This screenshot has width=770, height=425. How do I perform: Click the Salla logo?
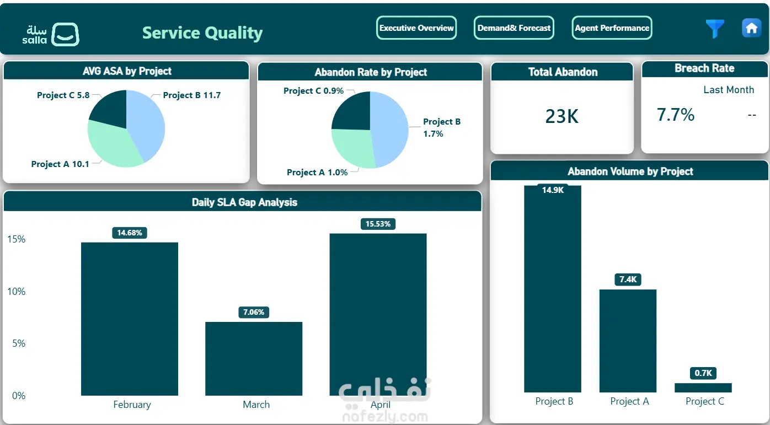51,34
